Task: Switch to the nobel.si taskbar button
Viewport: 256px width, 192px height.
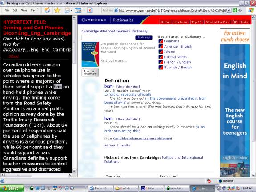Action: (176, 188)
